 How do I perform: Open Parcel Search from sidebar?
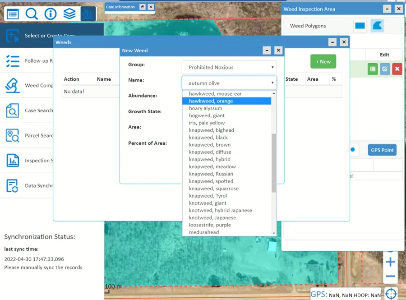click(x=27, y=135)
